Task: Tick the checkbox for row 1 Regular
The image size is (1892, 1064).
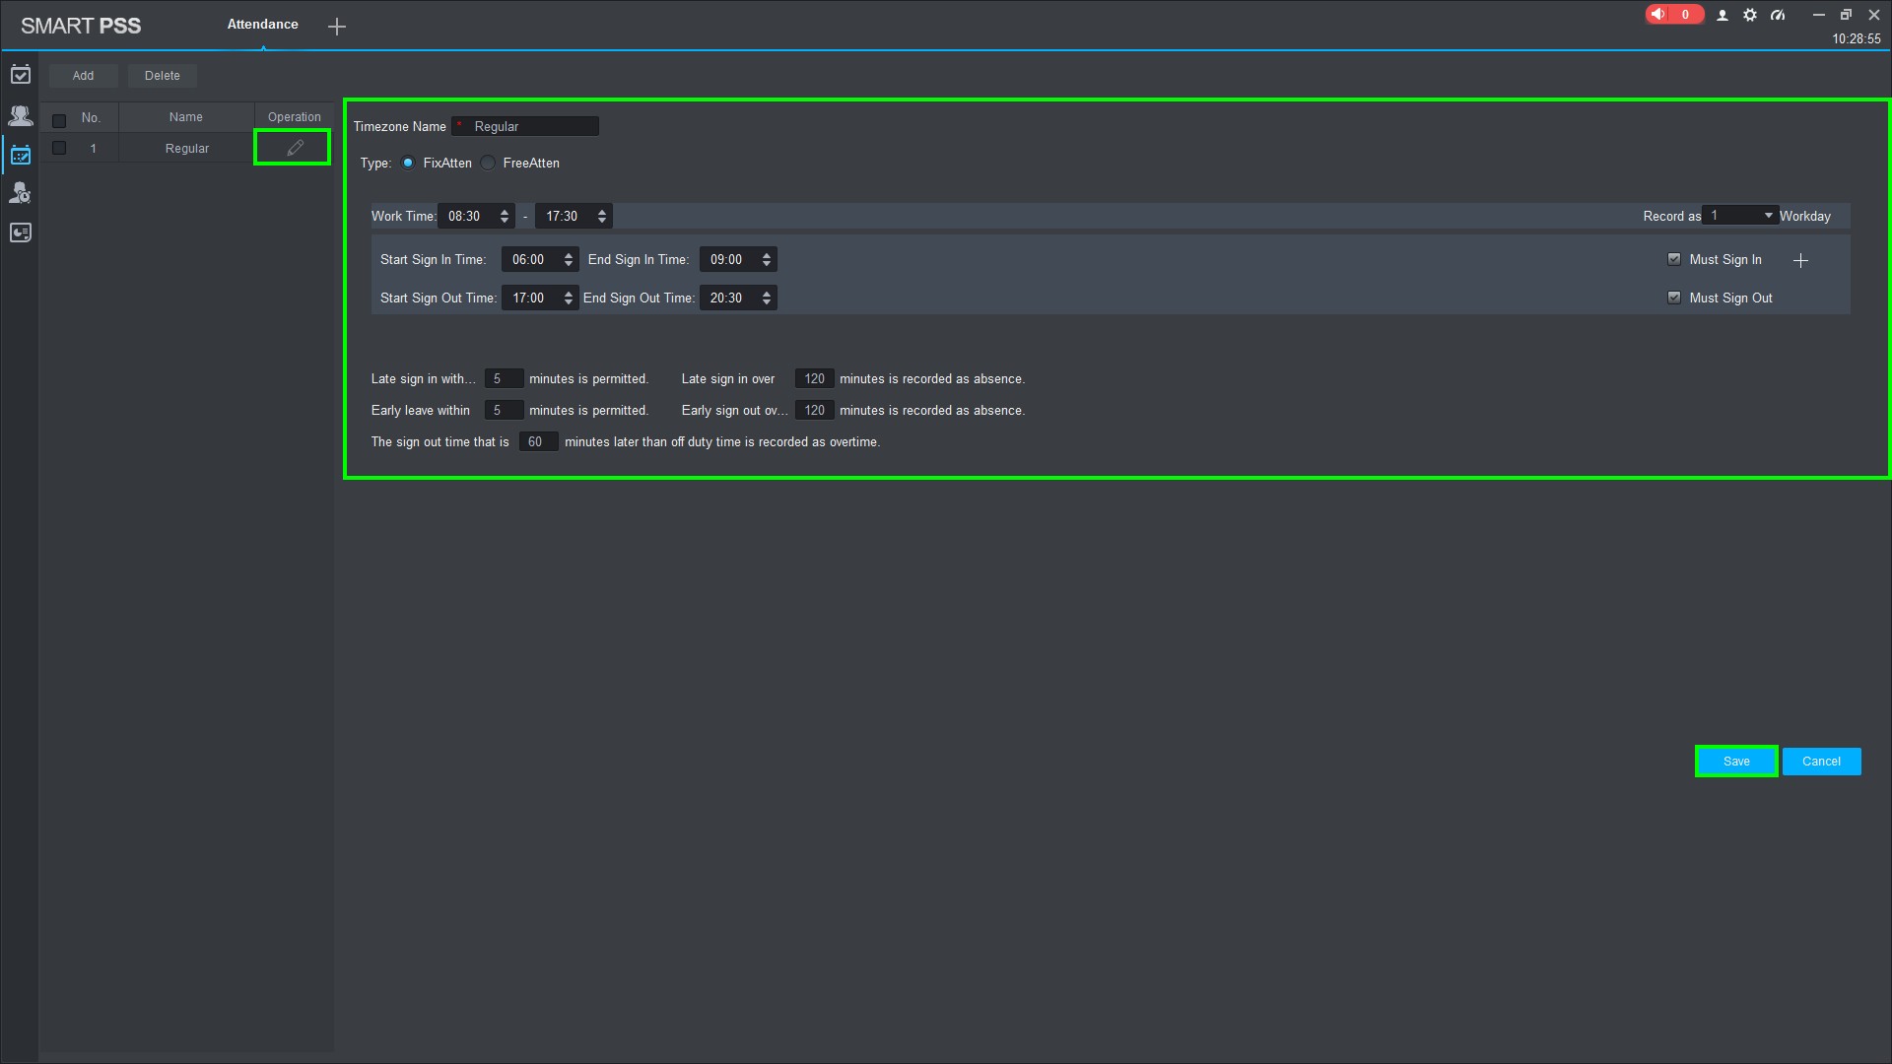Action: pos(59,148)
